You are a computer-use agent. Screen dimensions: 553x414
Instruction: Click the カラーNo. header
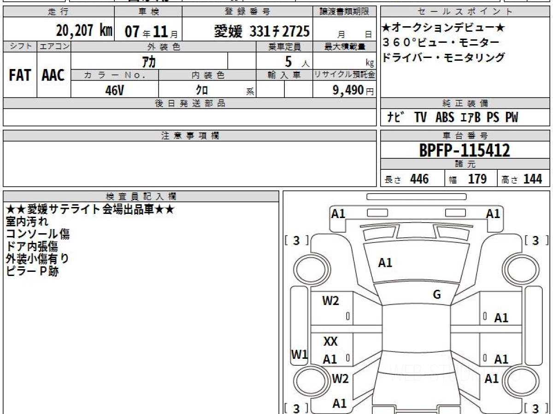115,75
